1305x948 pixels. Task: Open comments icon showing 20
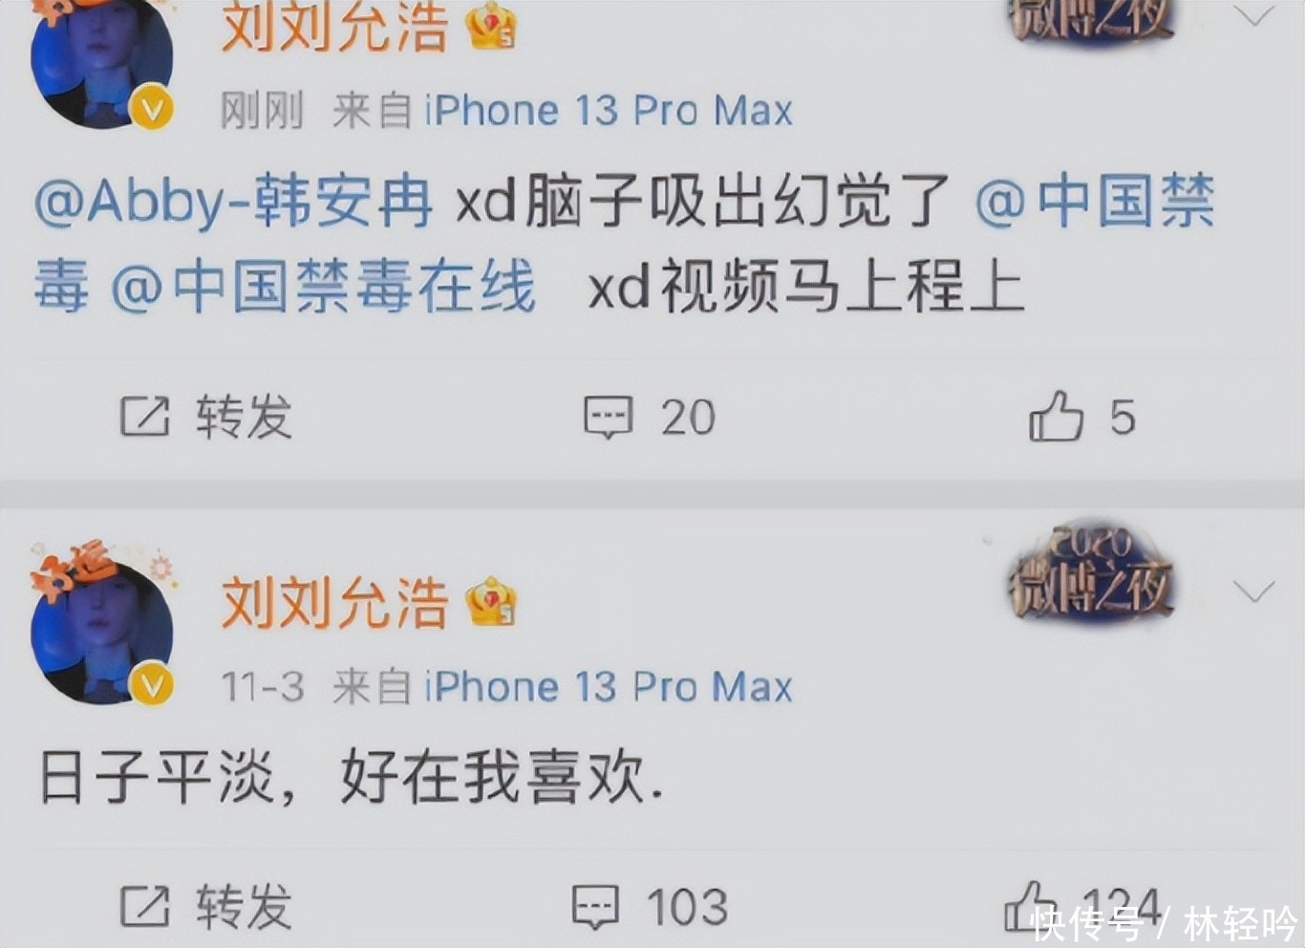[608, 418]
